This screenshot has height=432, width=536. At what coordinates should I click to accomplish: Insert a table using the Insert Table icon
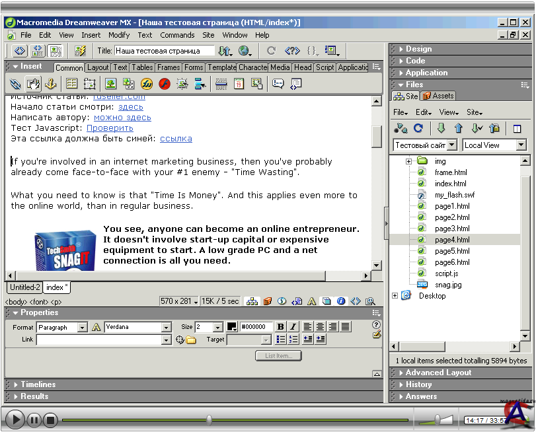71,84
